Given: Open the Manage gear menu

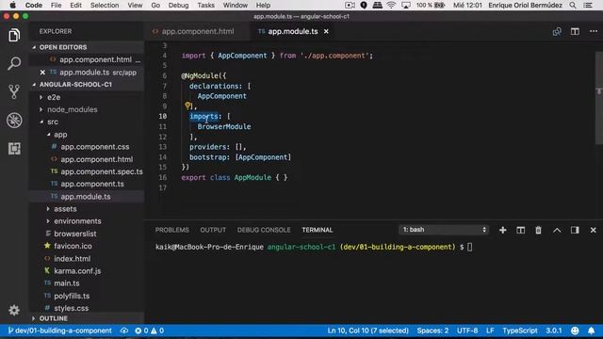Looking at the screenshot, I should 14,310.
